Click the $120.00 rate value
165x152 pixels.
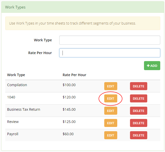(x=69, y=97)
